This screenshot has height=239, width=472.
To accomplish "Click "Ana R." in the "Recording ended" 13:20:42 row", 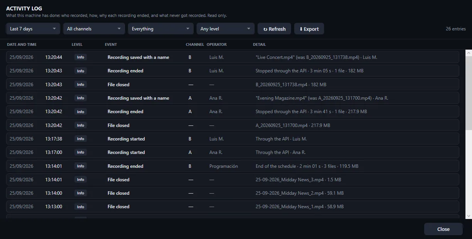I will (216, 112).
